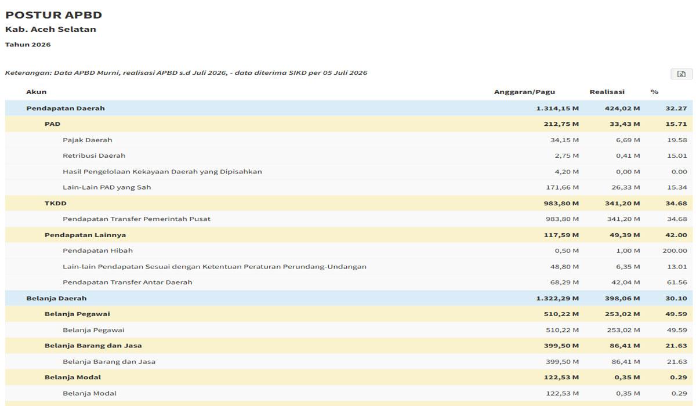Select the Pendapatan Hibah row
The image size is (696, 406).
point(349,251)
